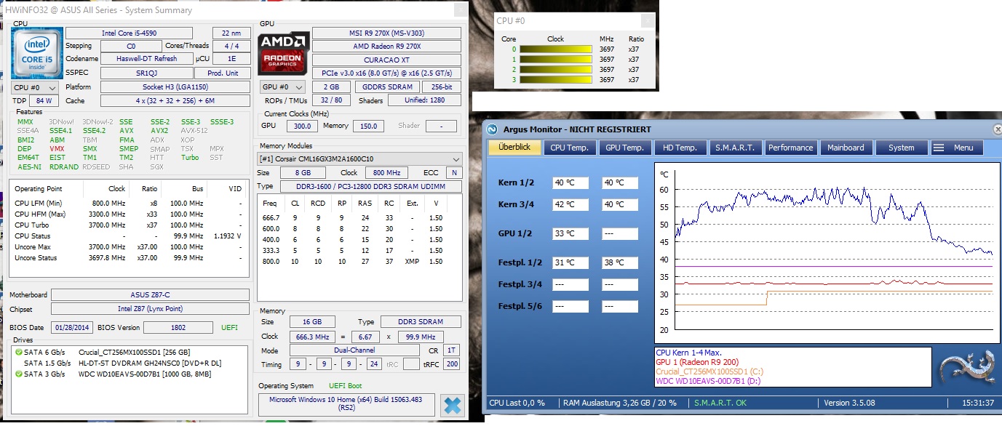Click the Core 2 clock bar
The image size is (1002, 426).
(555, 70)
